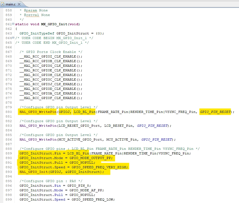This screenshot has height=203, width=239.
Task: Select MX_GPIO_Init function name on line 861
Action: tap(54, 24)
